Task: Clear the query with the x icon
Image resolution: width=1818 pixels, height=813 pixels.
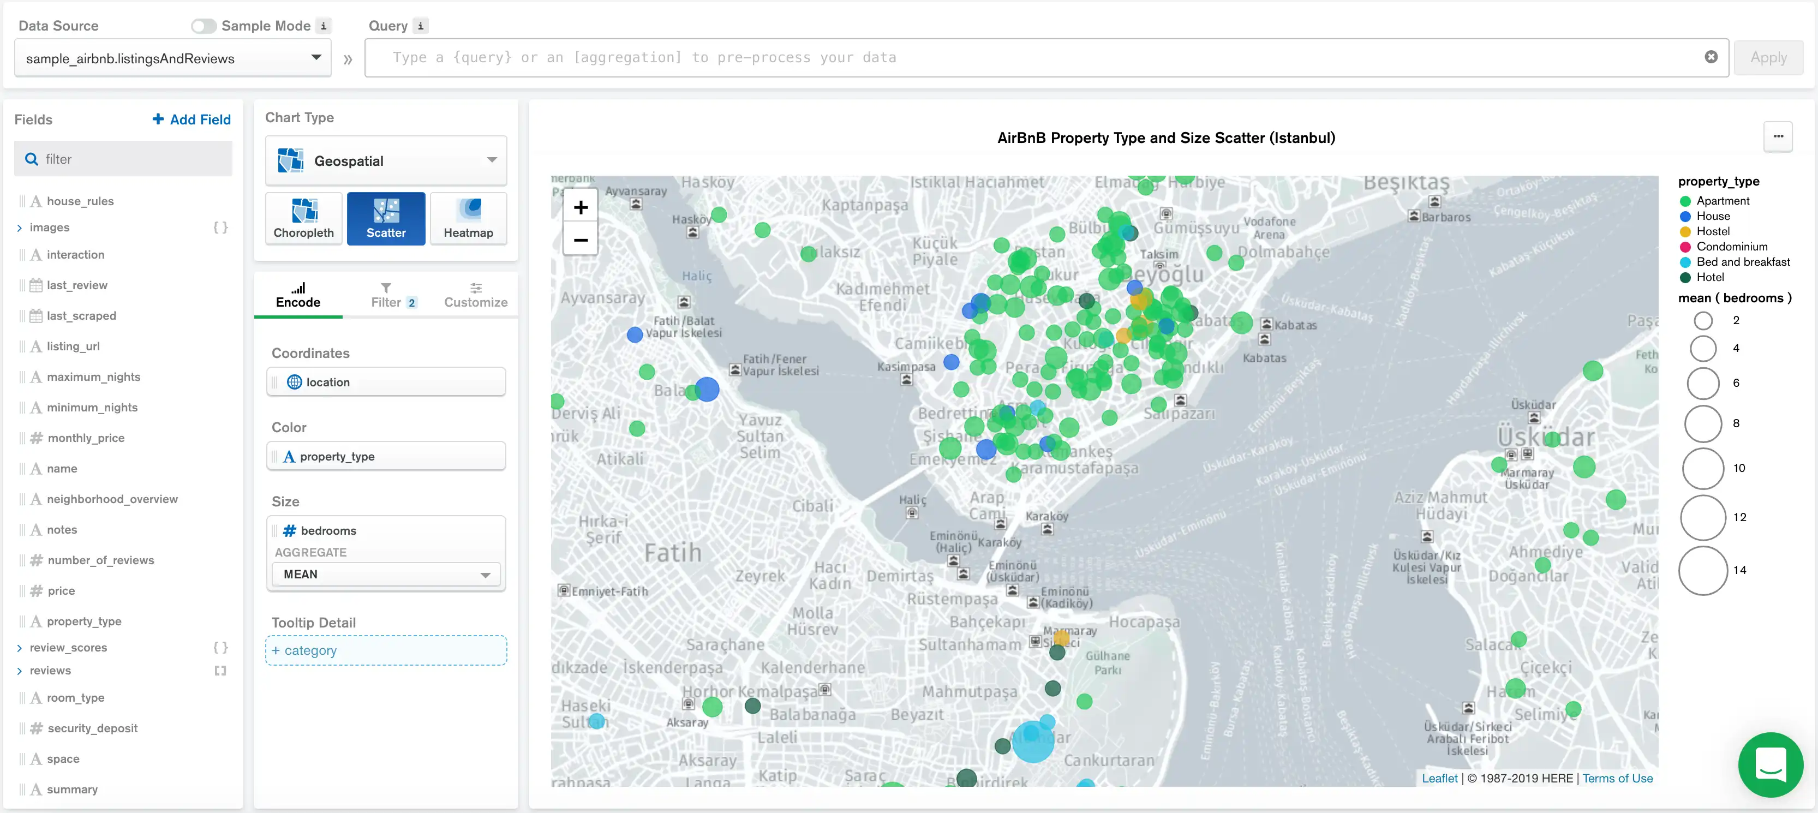Action: (x=1711, y=57)
